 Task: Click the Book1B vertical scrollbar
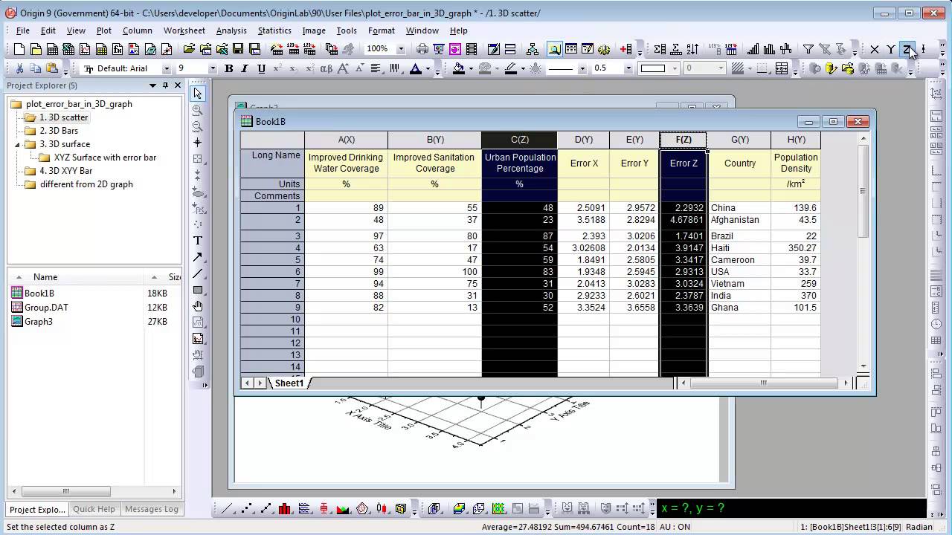(863, 253)
